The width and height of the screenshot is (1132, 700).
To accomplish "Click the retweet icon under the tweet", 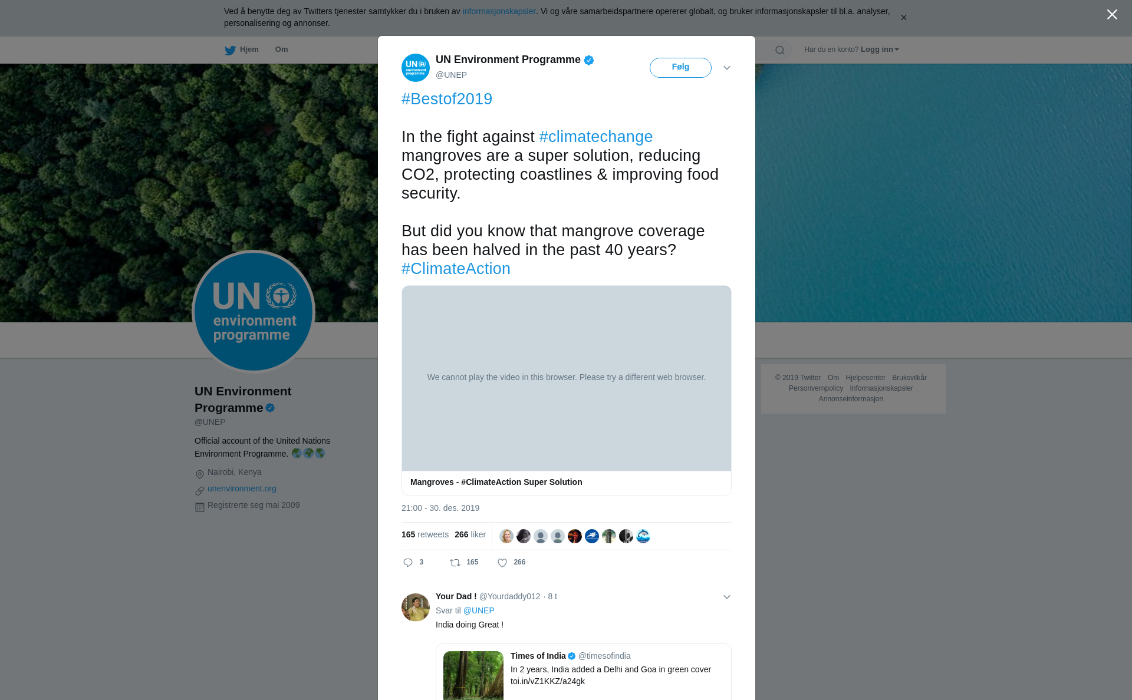I will [455, 563].
